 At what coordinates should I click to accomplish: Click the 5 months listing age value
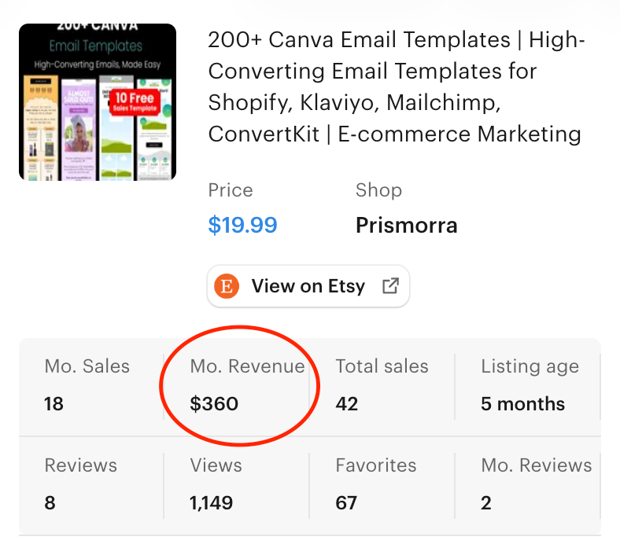coord(522,404)
